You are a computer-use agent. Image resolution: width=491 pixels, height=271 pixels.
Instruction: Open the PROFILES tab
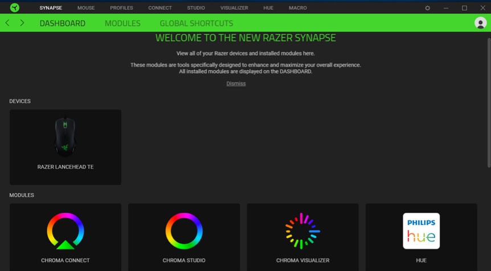coord(121,8)
